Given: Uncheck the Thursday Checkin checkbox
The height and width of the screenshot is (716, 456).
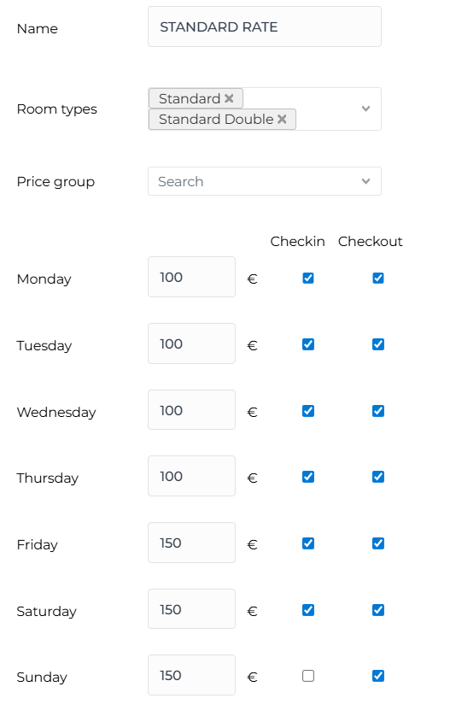Looking at the screenshot, I should (x=308, y=476).
